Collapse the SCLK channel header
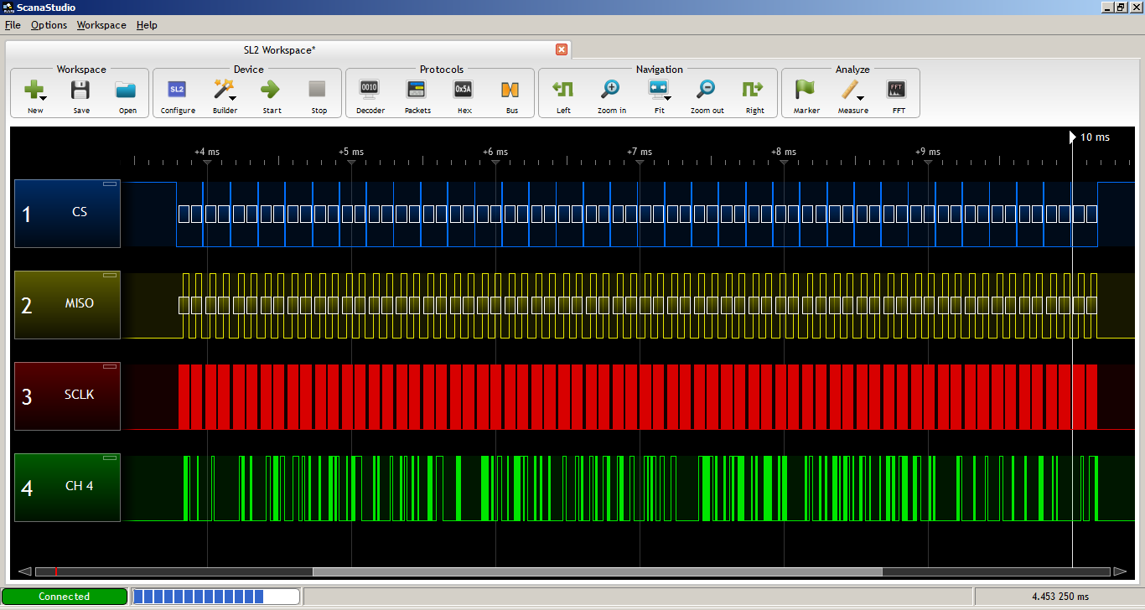The width and height of the screenshot is (1145, 610). [x=109, y=364]
